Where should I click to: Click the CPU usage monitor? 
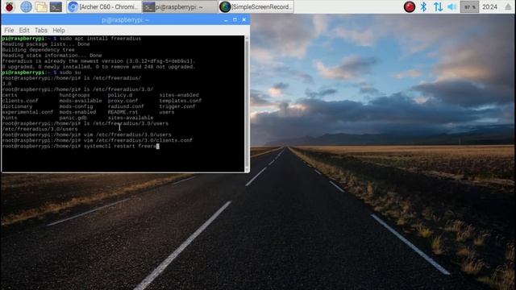coord(469,6)
